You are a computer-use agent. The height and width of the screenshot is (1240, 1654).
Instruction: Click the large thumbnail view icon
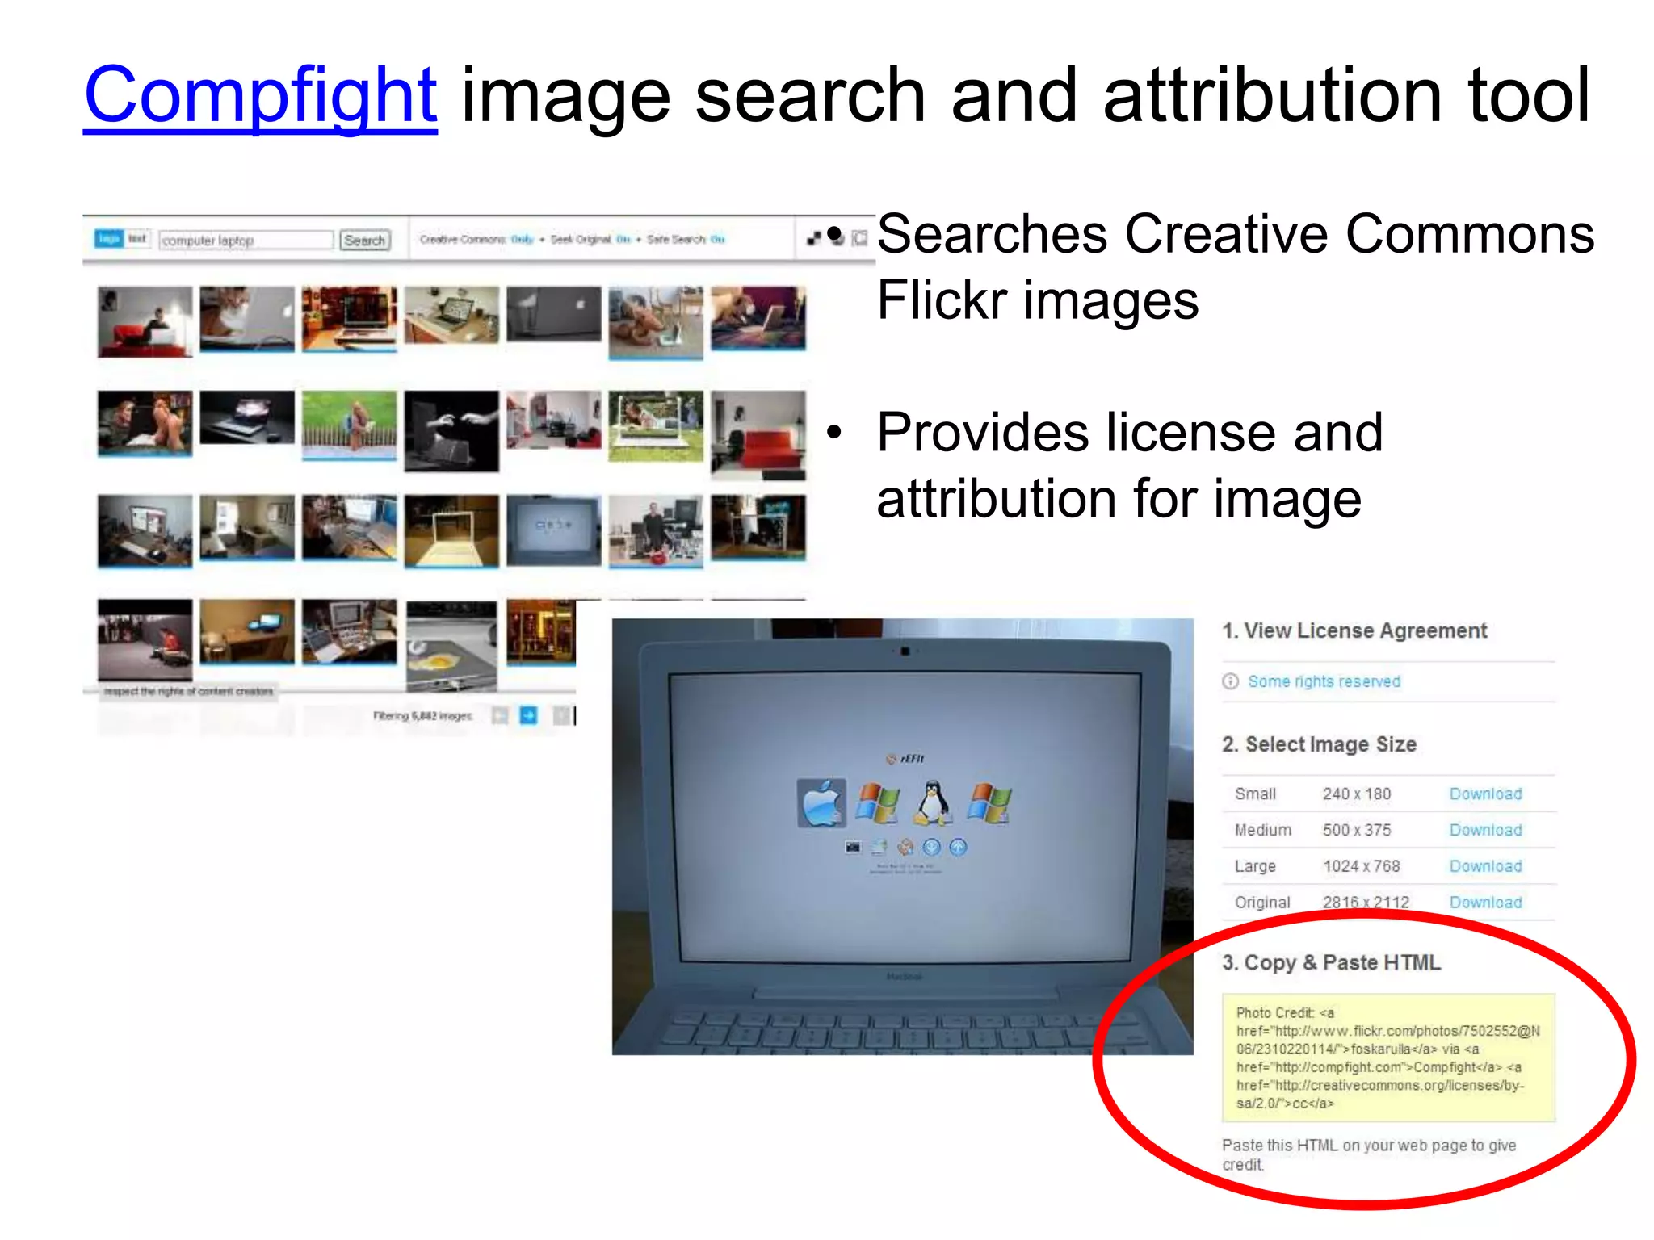pos(859,238)
